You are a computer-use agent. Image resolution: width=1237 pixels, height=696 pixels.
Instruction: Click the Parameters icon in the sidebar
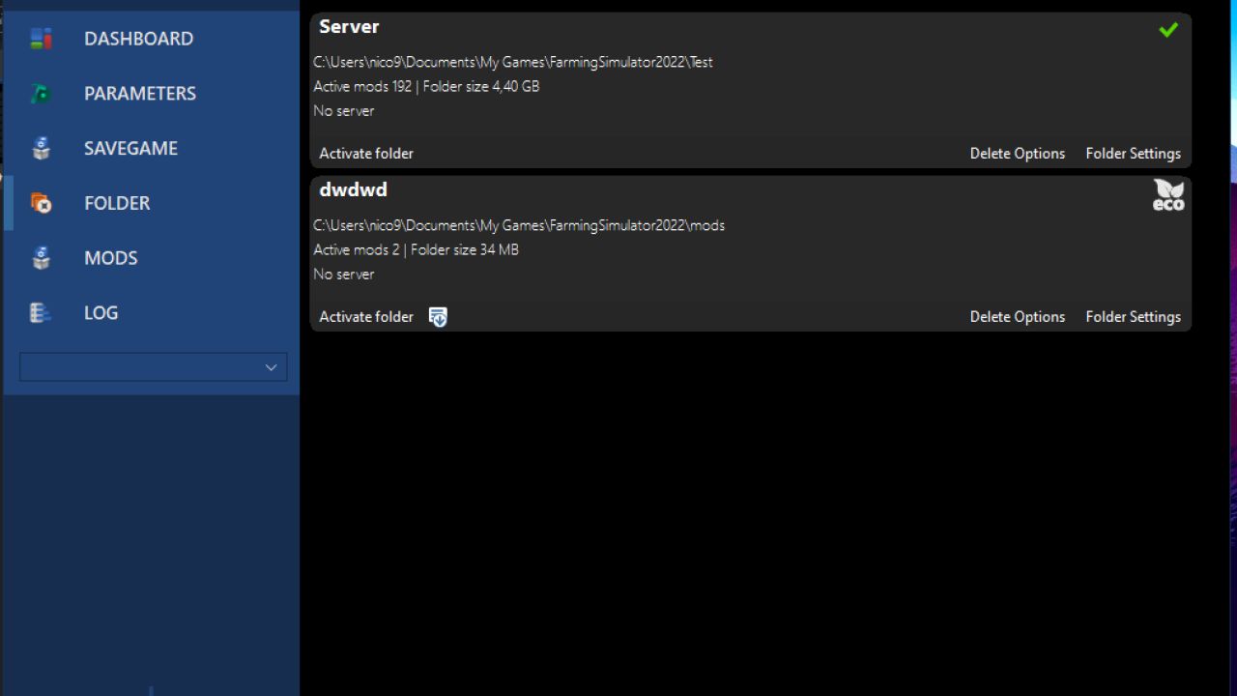(41, 94)
